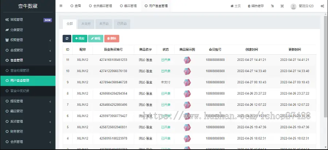Click the 壹牛数藏 logo title
328x150 pixels.
[28, 6]
